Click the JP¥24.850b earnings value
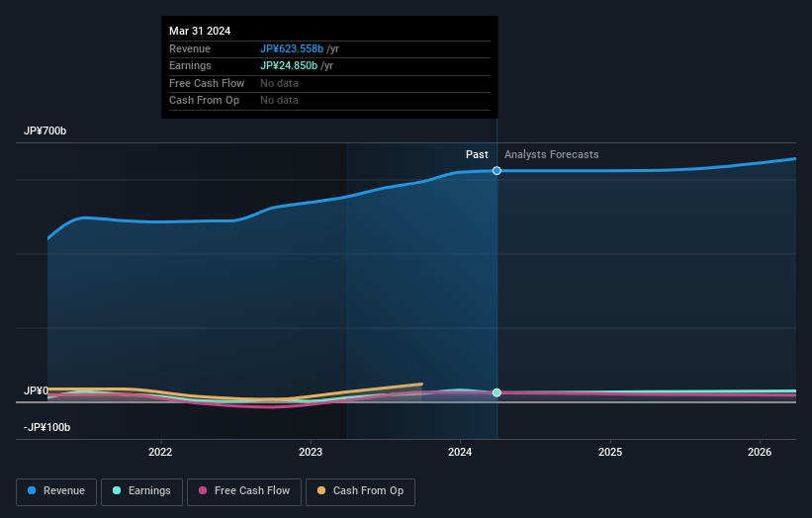812x518 pixels. (289, 65)
